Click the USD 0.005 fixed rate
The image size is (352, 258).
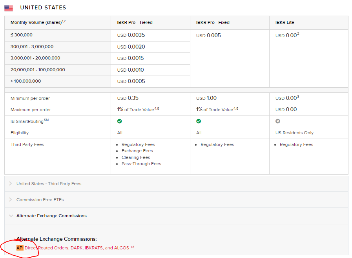click(x=208, y=35)
